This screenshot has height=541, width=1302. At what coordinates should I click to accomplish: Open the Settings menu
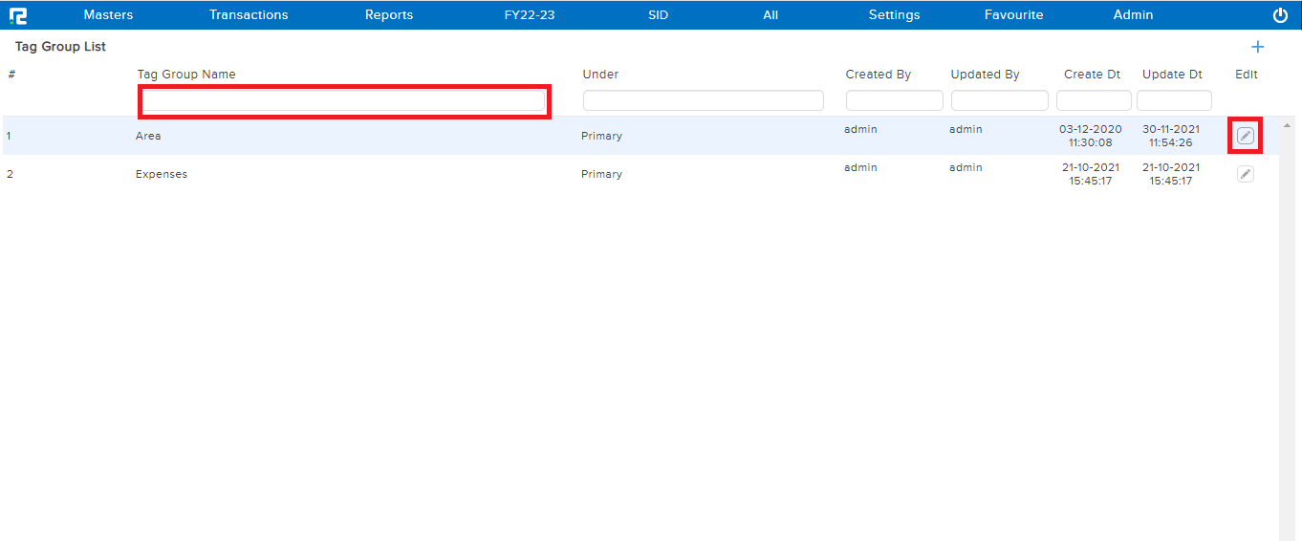(x=894, y=15)
